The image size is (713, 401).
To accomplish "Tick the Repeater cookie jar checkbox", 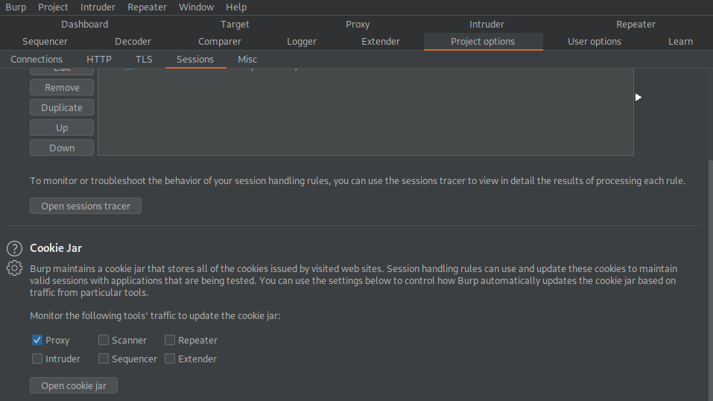I will 170,340.
